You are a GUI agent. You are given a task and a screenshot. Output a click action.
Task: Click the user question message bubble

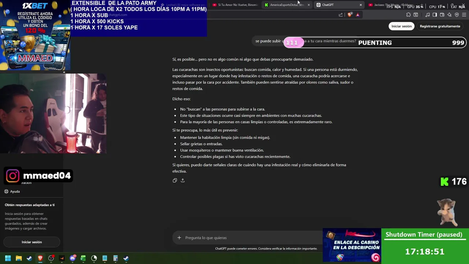point(306,41)
